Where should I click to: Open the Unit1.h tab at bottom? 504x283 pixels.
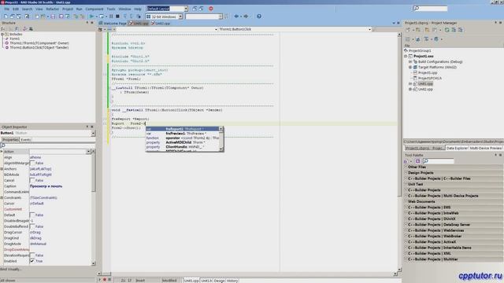(206, 281)
